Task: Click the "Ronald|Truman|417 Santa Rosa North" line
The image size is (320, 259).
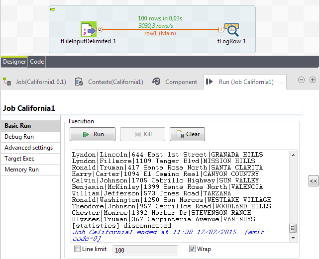Action: [167, 168]
